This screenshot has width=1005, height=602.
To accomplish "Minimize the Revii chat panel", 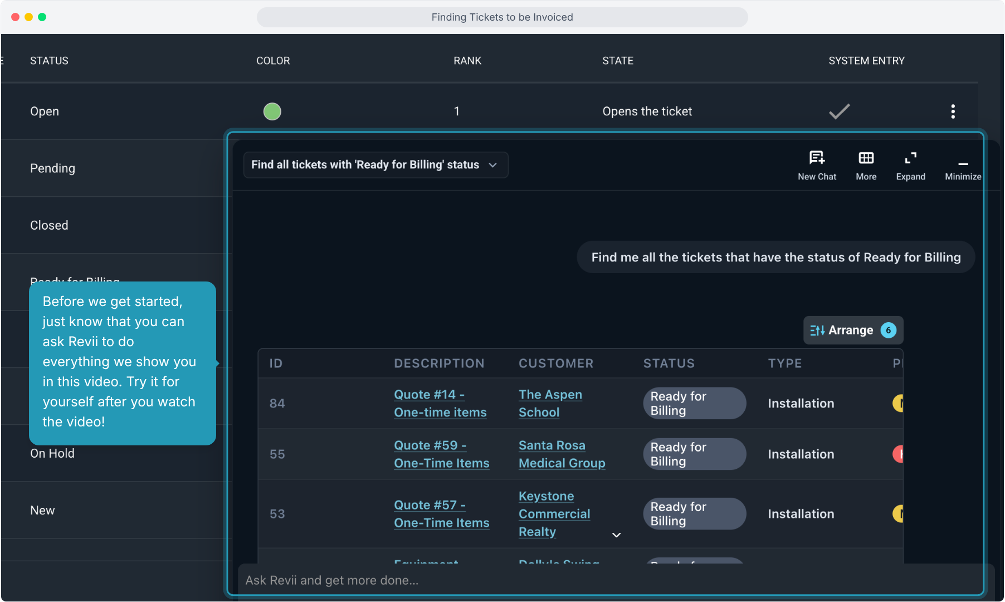I will (963, 169).
